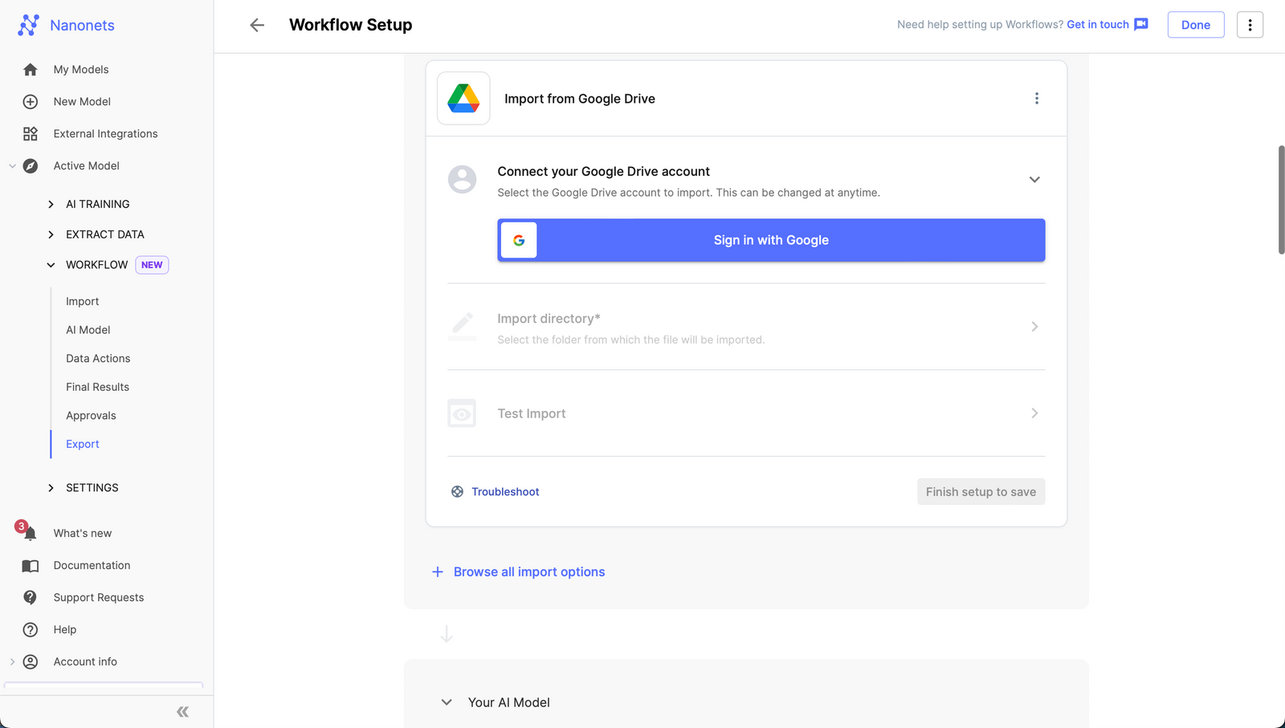Expand the EXTRACT DATA tree item

coord(51,234)
